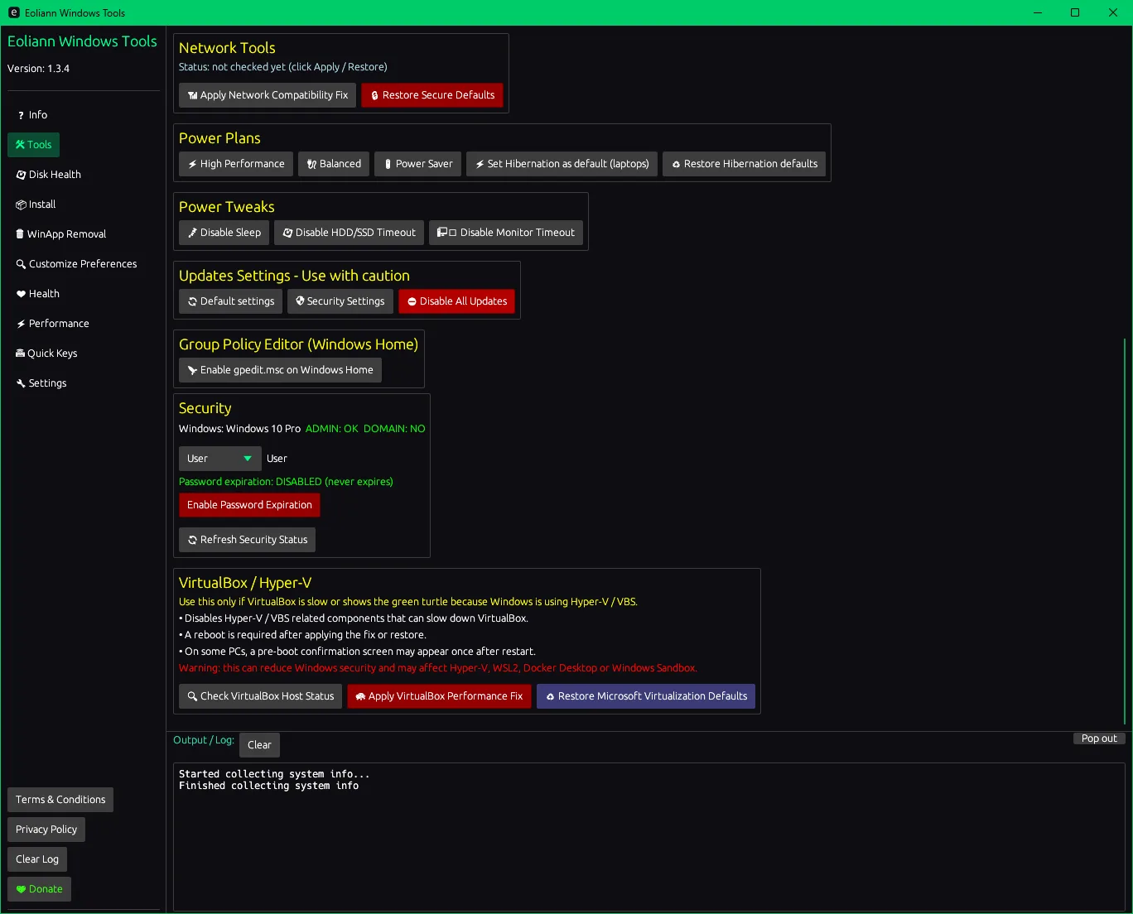Click the Donate button
The height and width of the screenshot is (914, 1133).
point(39,889)
